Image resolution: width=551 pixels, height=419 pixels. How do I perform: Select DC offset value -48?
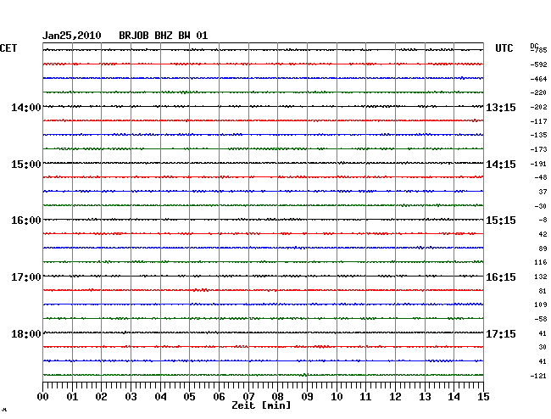(x=541, y=177)
